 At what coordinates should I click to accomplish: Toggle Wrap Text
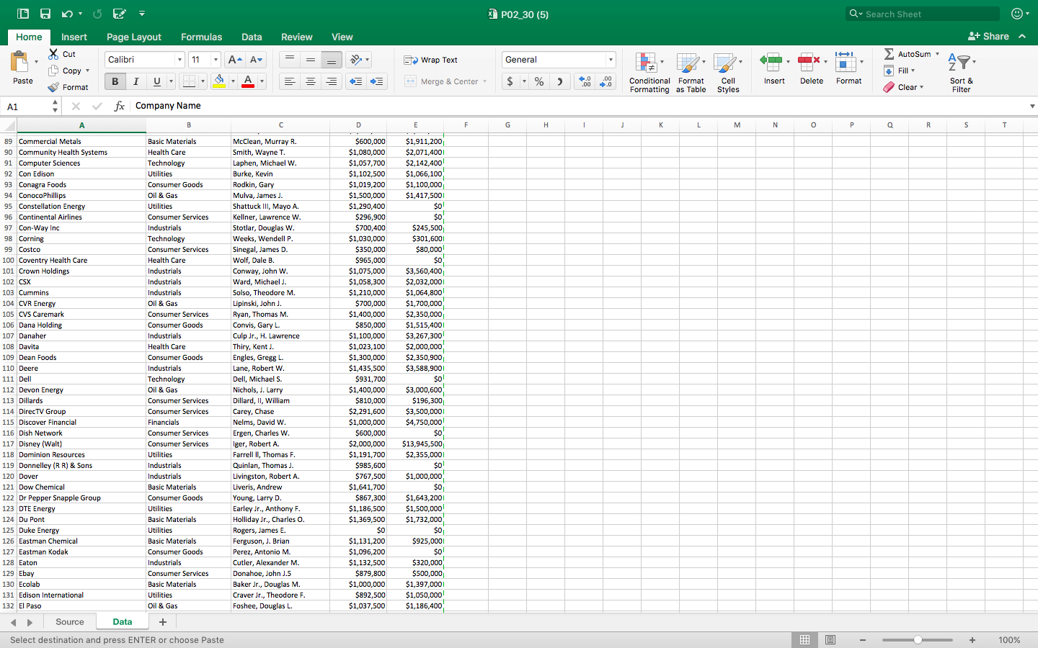click(x=430, y=60)
